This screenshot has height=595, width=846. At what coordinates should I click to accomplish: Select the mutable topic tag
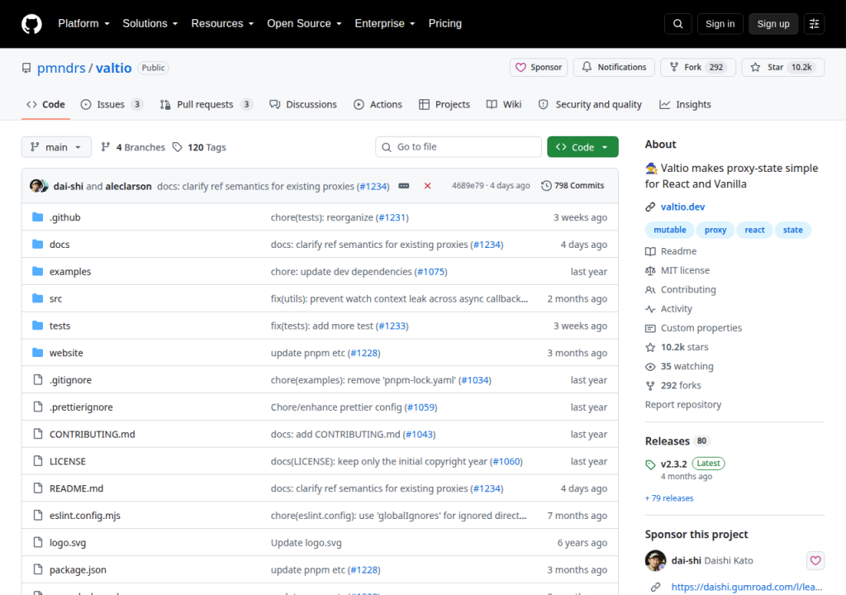(669, 230)
